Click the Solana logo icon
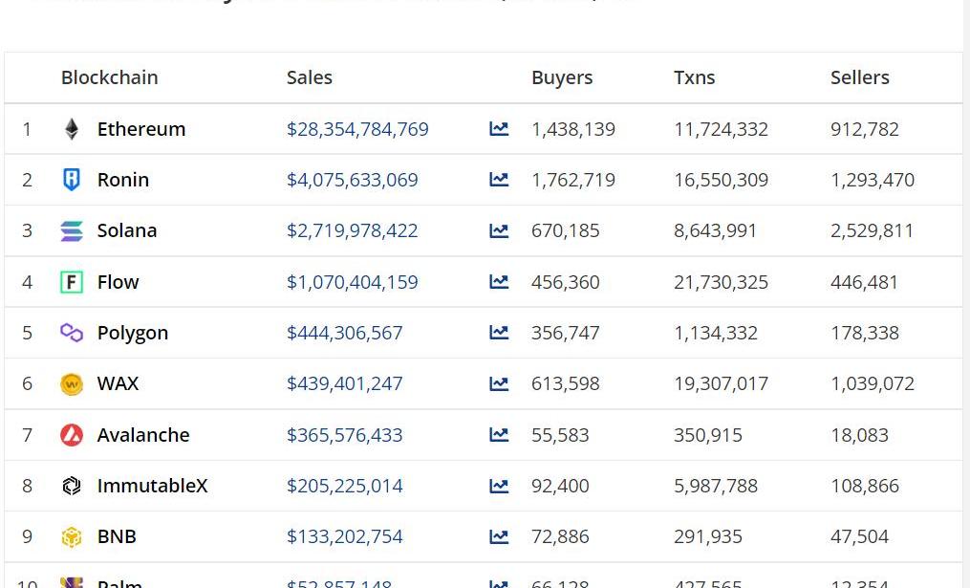This screenshot has height=588, width=970. [72, 230]
